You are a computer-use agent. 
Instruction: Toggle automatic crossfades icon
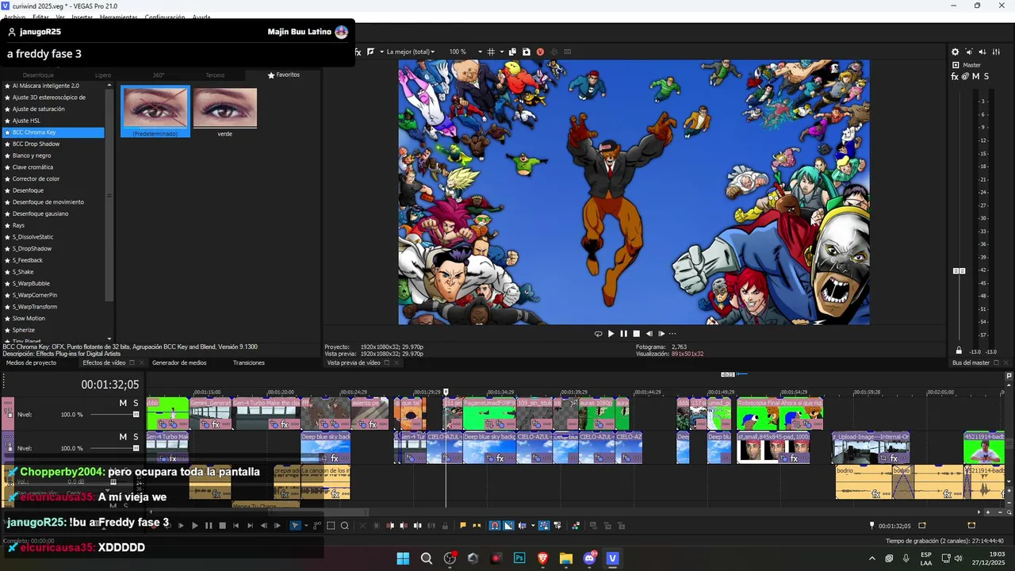pyautogui.click(x=508, y=525)
